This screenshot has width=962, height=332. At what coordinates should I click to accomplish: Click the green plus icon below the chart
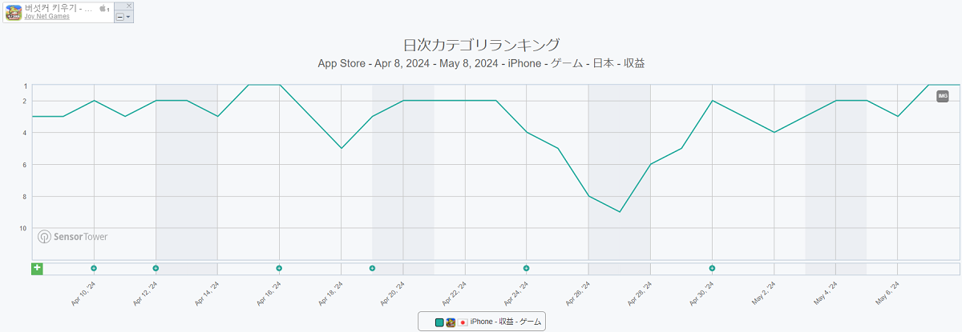[37, 268]
